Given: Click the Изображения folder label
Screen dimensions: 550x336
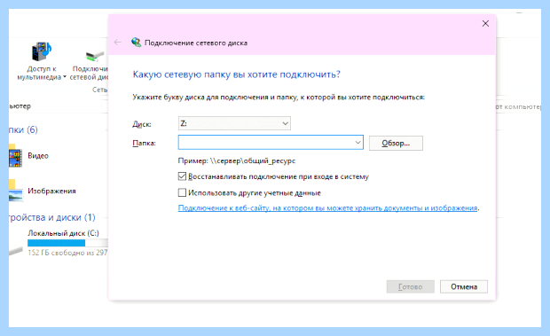Looking at the screenshot, I should pos(51,191).
